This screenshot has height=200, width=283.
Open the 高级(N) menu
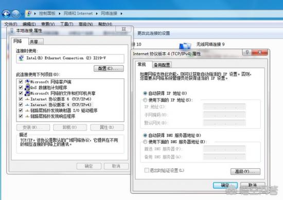pos(85,24)
